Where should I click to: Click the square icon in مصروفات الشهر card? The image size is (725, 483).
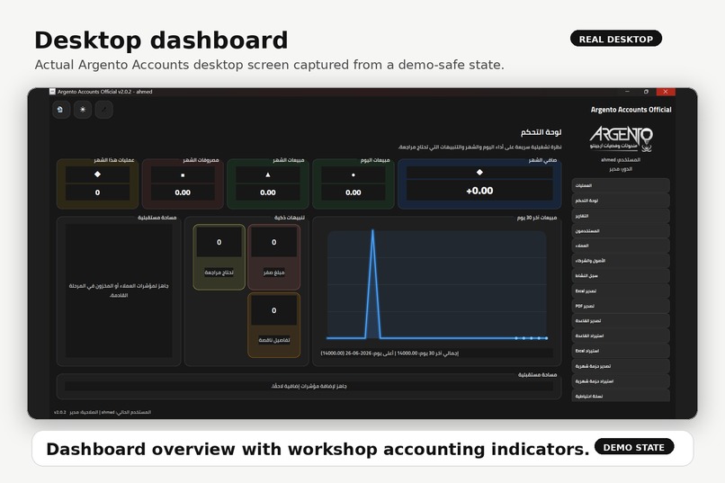pyautogui.click(x=183, y=175)
